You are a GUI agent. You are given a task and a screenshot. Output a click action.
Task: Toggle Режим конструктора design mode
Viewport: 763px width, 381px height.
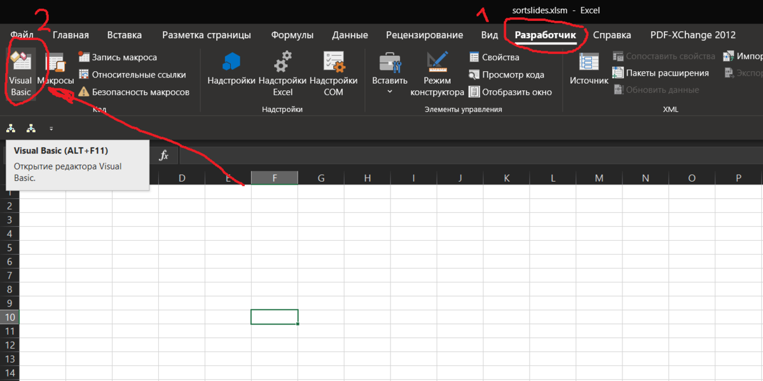pos(437,74)
